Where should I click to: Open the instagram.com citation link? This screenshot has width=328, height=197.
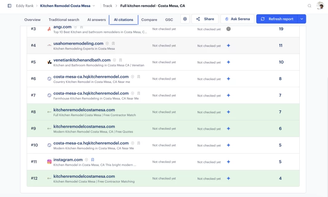68,160
